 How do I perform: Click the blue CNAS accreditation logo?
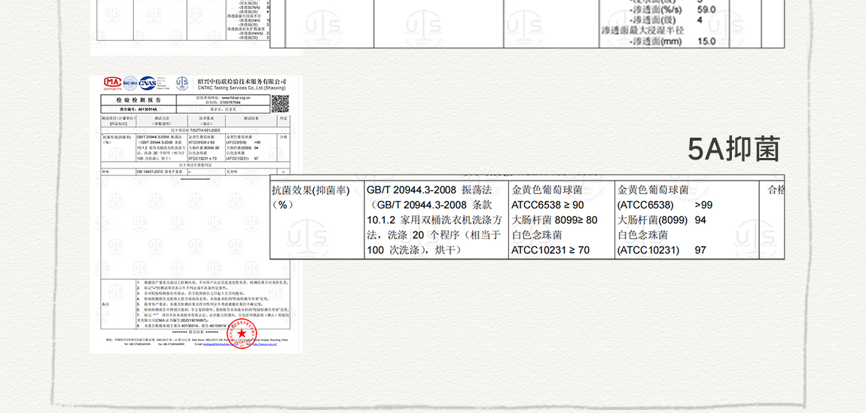[148, 84]
